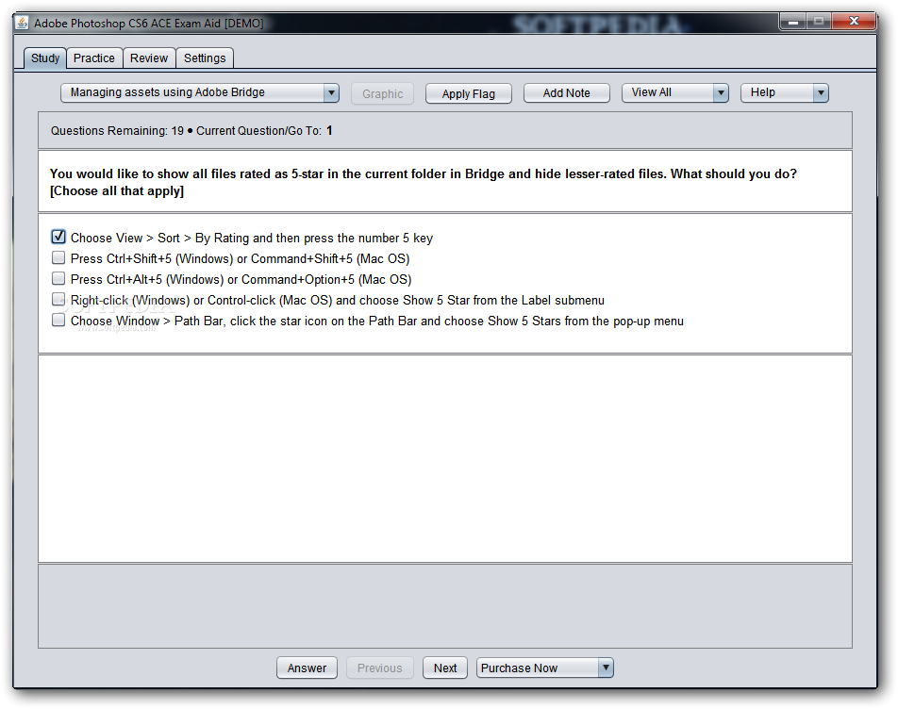
Task: Open the Help dropdown menu
Action: 784,92
